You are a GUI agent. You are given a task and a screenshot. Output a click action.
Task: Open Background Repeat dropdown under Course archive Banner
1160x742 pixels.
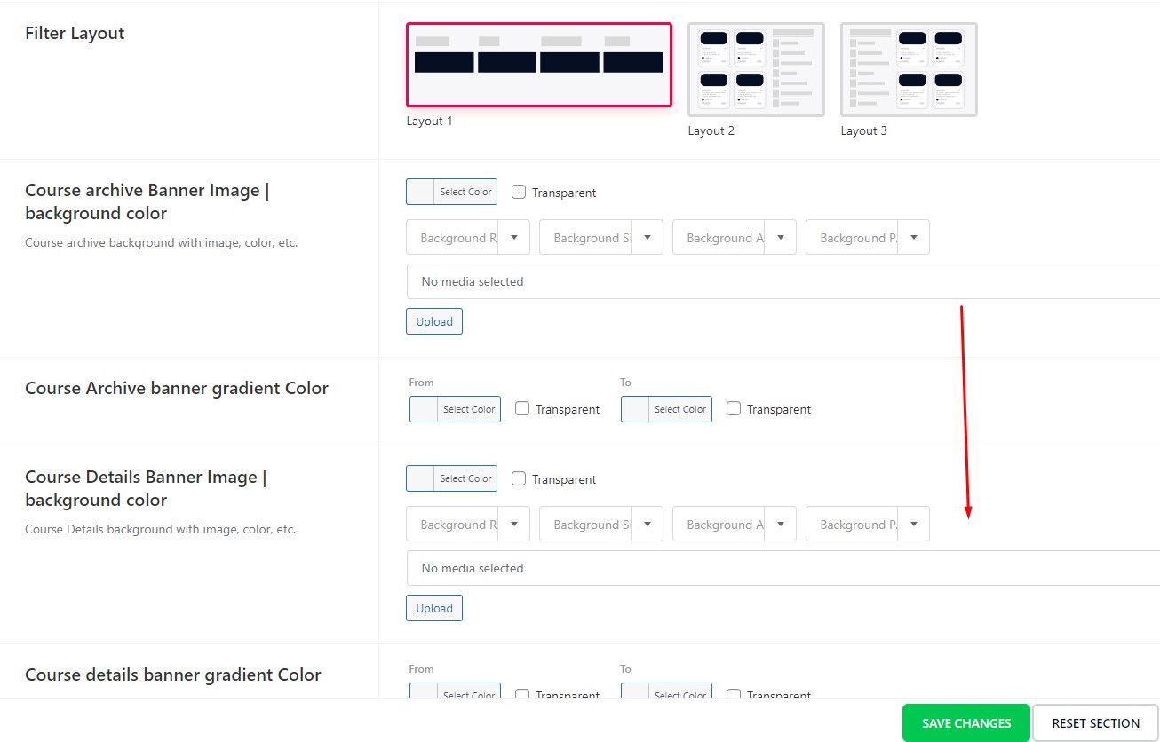468,238
